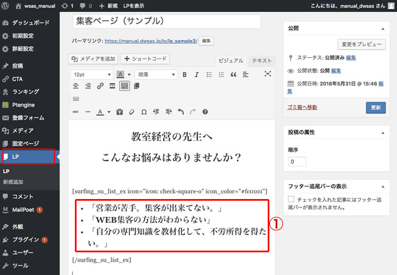The width and height of the screenshot is (397, 275).
Task: Clear formatting with eraser icon
Action: point(132,112)
